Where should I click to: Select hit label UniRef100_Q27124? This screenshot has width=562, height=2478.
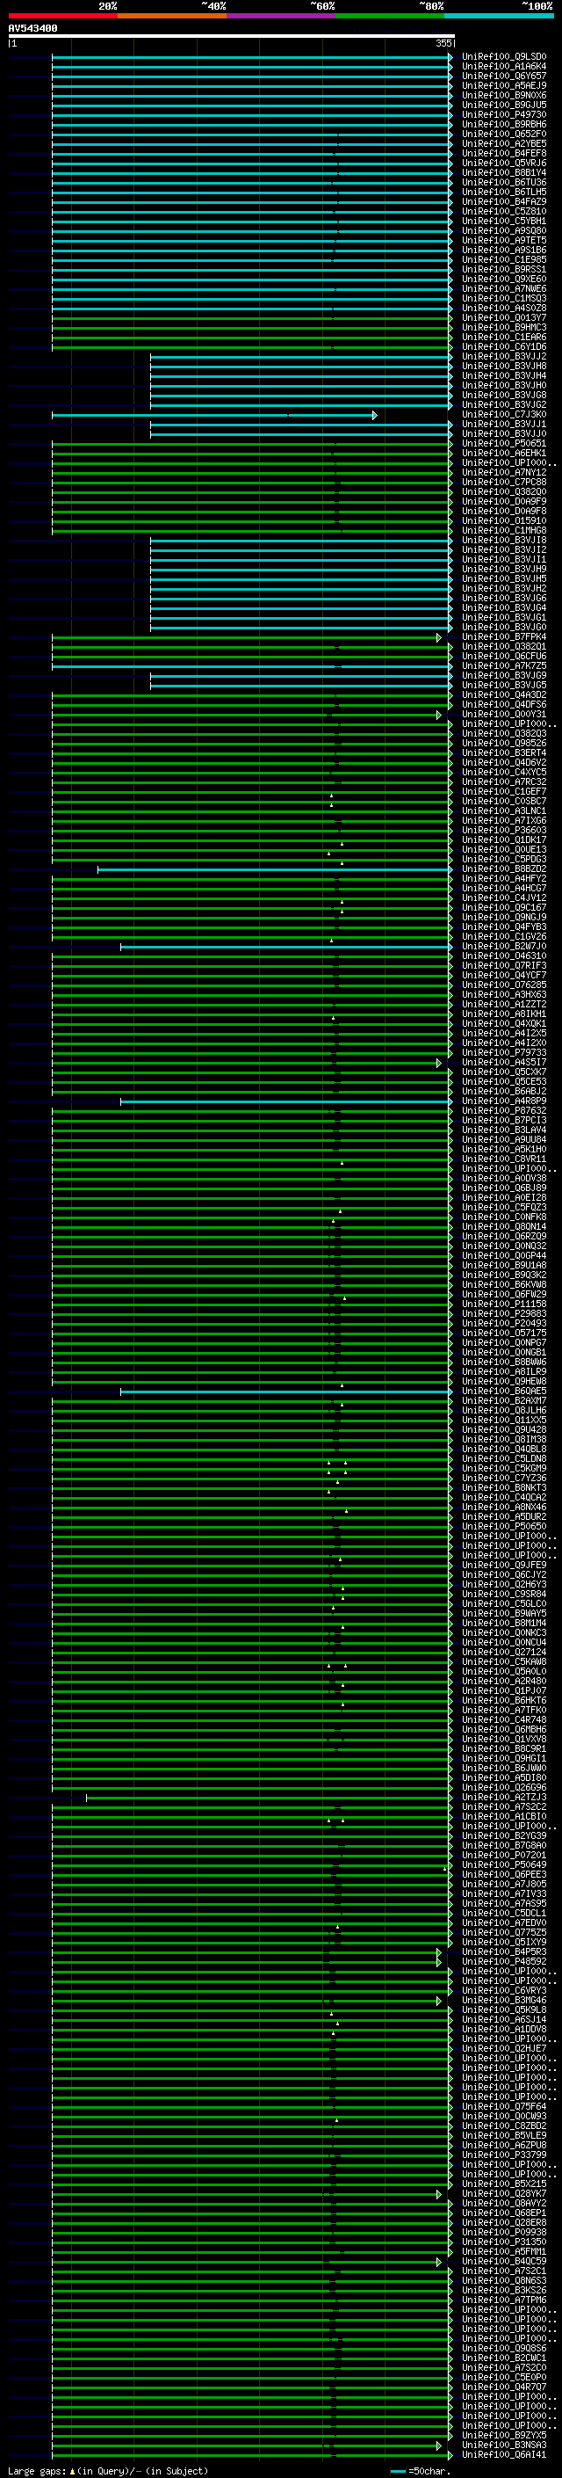[504, 1652]
